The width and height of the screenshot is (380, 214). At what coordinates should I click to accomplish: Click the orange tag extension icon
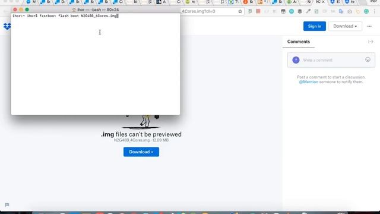[x=357, y=11]
